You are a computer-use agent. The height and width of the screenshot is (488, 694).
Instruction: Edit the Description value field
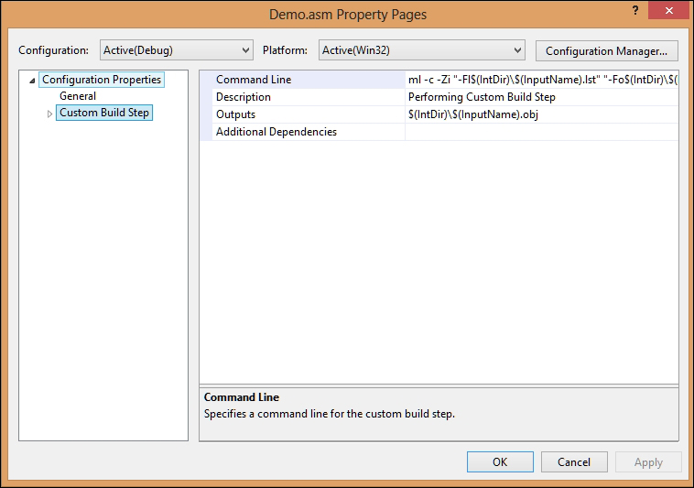541,97
